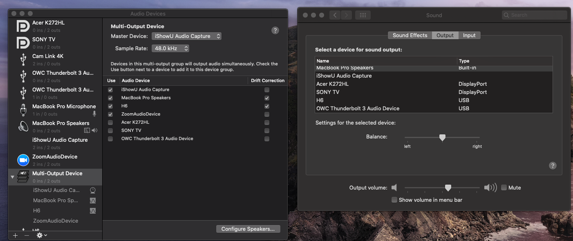
Task: Open the Master Device dropdown
Action: (186, 36)
